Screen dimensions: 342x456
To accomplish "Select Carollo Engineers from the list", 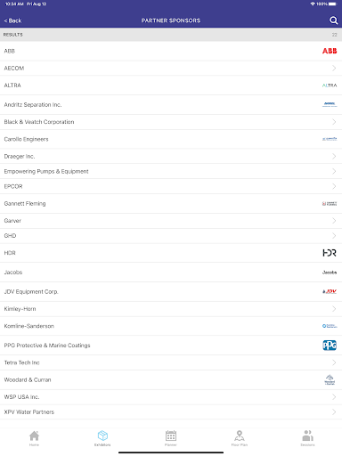I will point(171,139).
